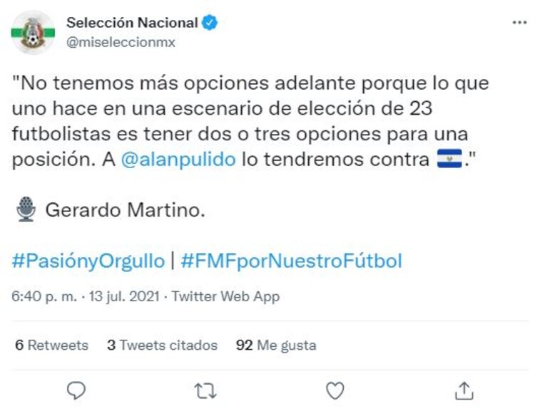Click the microphone emoji before Gerardo Martino
535x411 pixels.
pos(26,209)
